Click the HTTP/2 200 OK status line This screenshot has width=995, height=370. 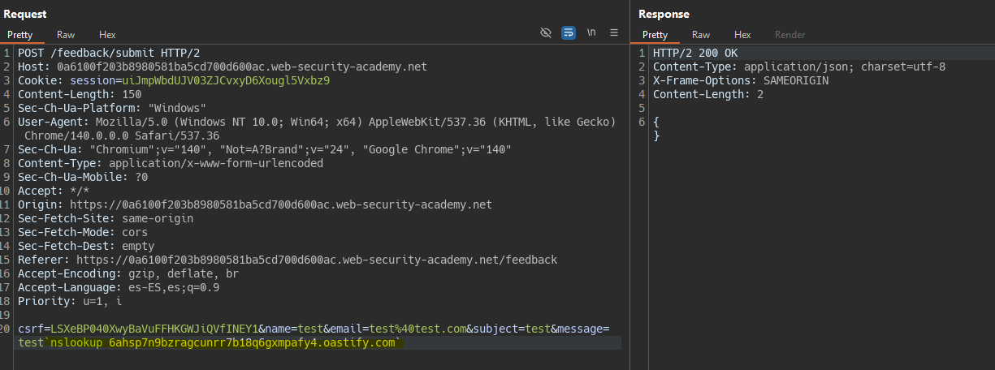tap(695, 53)
